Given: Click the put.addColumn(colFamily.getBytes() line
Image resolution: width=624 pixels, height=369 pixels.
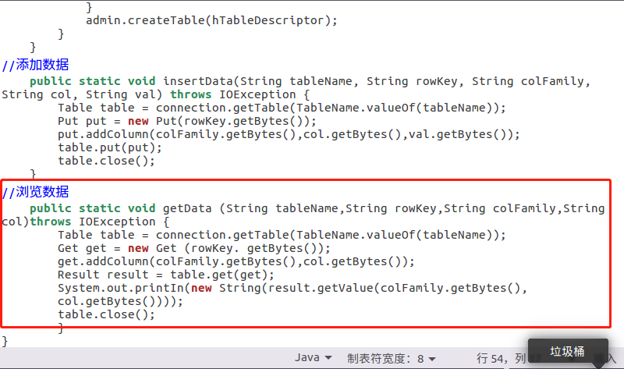Looking at the screenshot, I should pyautogui.click(x=289, y=134).
